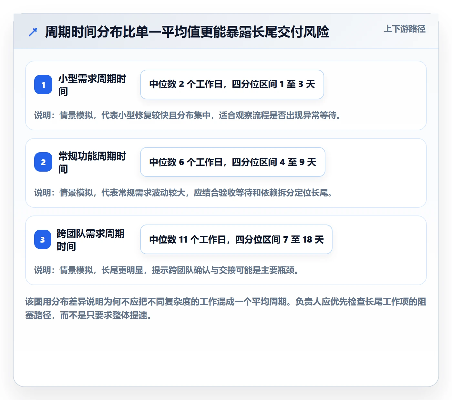Click the note about 长尾更明显
This screenshot has height=400, width=452.
pos(167,270)
